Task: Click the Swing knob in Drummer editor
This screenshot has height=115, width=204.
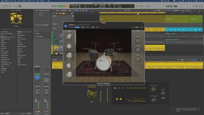Action: pos(163,93)
